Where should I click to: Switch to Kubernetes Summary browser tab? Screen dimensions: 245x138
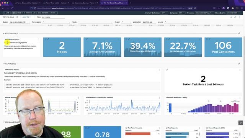[85, 3]
